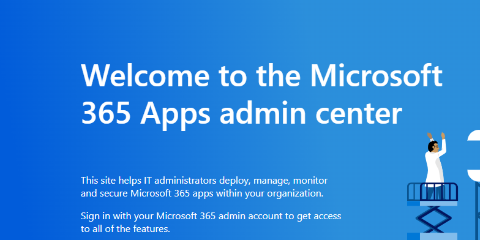The width and height of the screenshot is (480, 240).
Task: Click the line 'and secure Microsoft 365 apps within'
Action: click(162, 193)
